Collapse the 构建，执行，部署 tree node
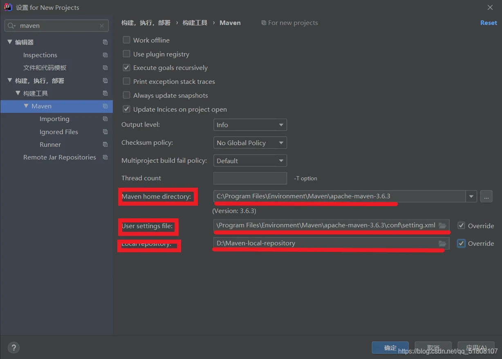 coord(10,80)
